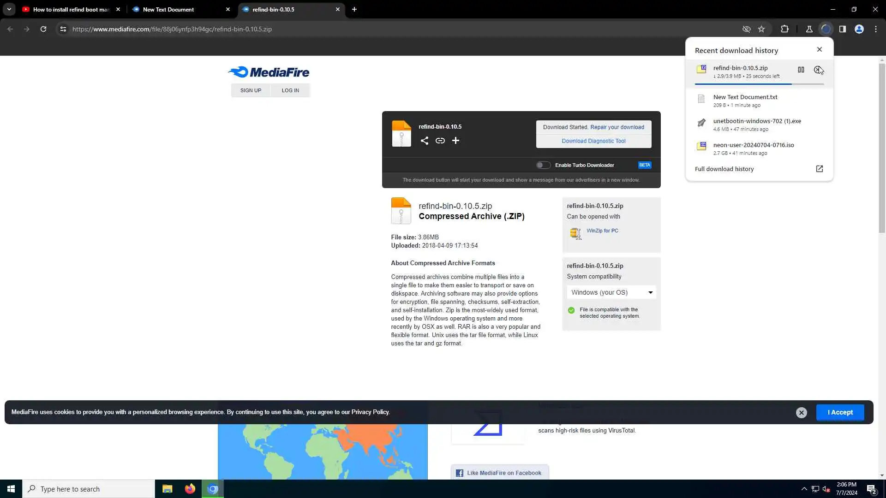
Task: Open the side panel icon in toolbar
Action: pyautogui.click(x=842, y=29)
